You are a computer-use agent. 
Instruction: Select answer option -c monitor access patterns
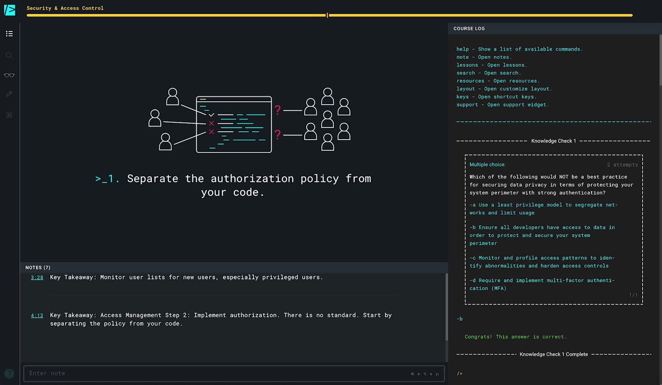[542, 262]
